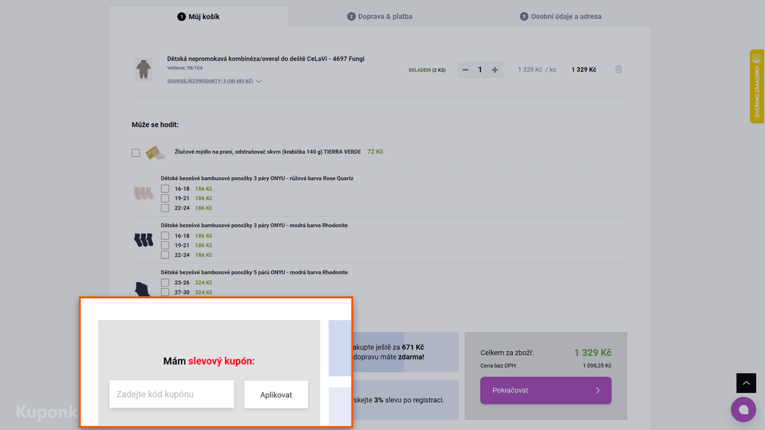
Task: Open the purple chat bubble
Action: coord(743,409)
